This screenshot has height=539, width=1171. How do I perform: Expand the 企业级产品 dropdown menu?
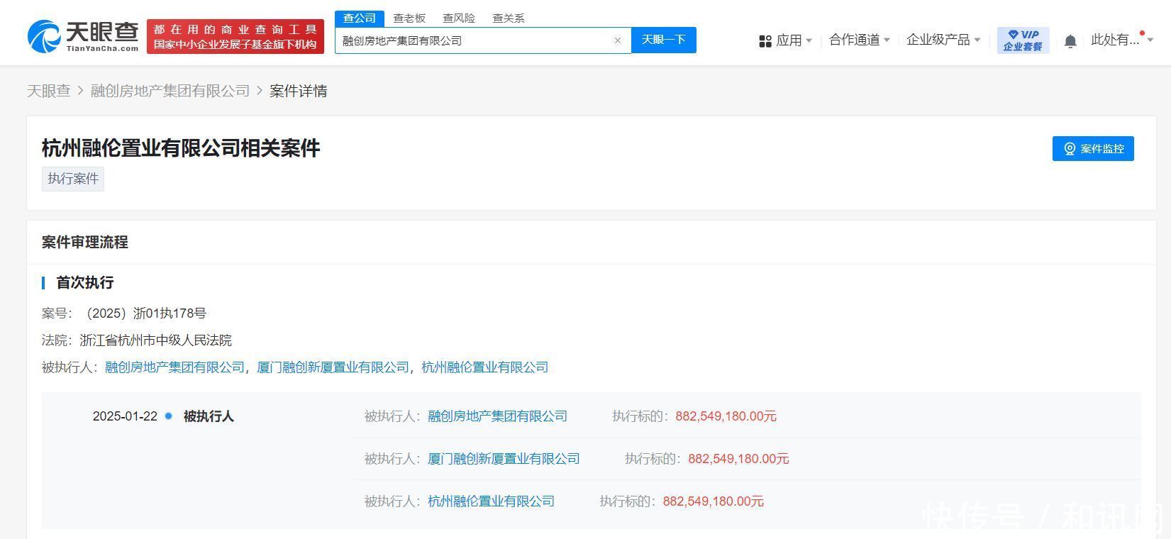pos(943,40)
